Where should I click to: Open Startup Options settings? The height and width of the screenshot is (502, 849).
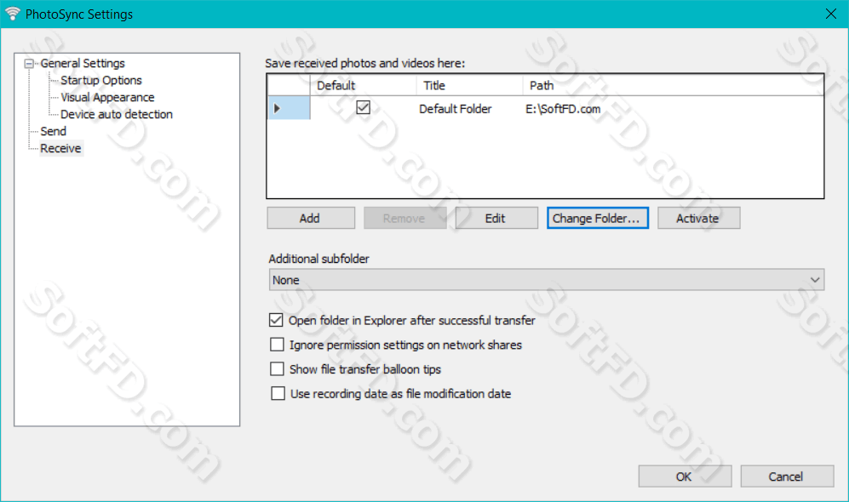(101, 80)
